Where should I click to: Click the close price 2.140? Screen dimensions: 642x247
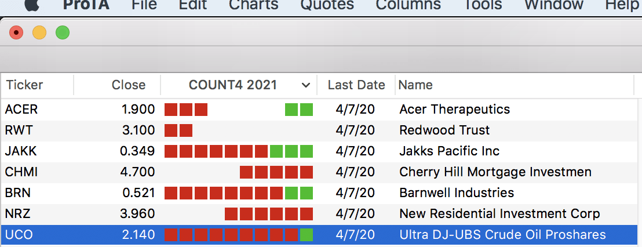[138, 235]
